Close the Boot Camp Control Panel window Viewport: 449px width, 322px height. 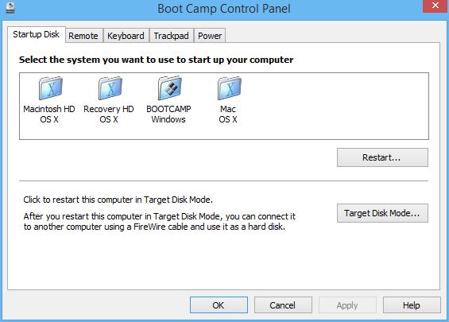click(x=435, y=6)
